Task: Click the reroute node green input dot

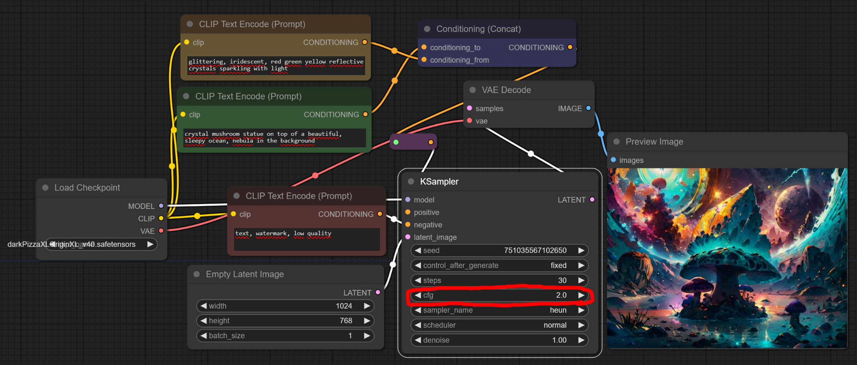Action: [396, 142]
